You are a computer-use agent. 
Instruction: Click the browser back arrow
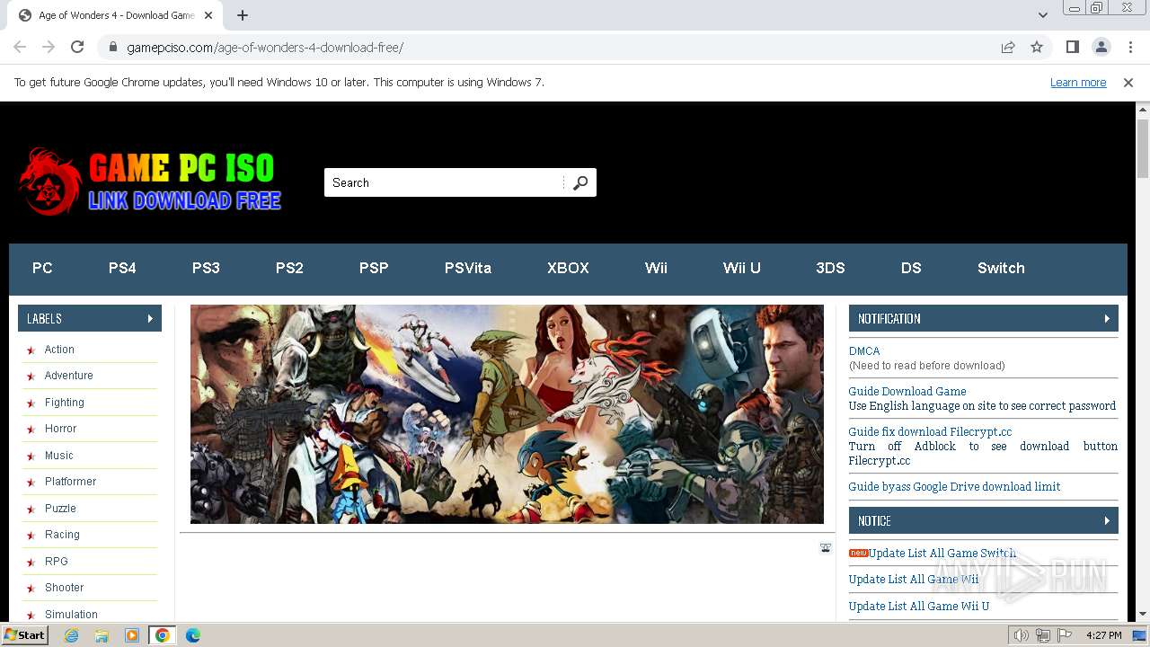click(20, 47)
